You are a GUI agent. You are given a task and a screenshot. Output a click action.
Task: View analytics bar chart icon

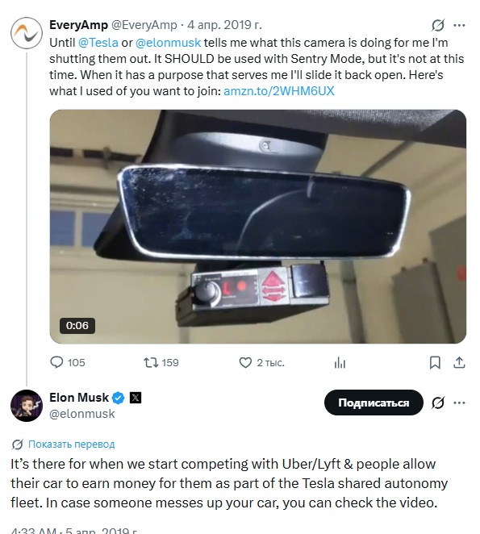(340, 363)
